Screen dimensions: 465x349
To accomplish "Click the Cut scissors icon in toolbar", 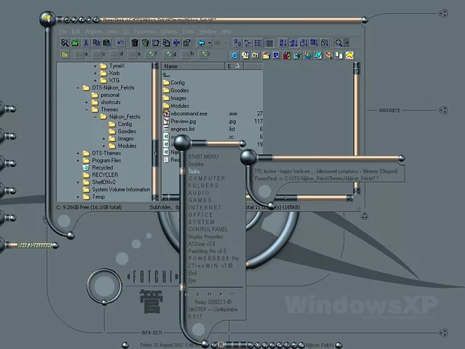I will [86, 43].
